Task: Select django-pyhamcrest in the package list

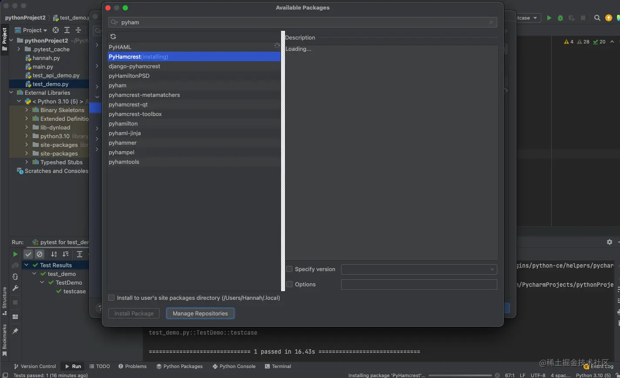Action: [194, 66]
